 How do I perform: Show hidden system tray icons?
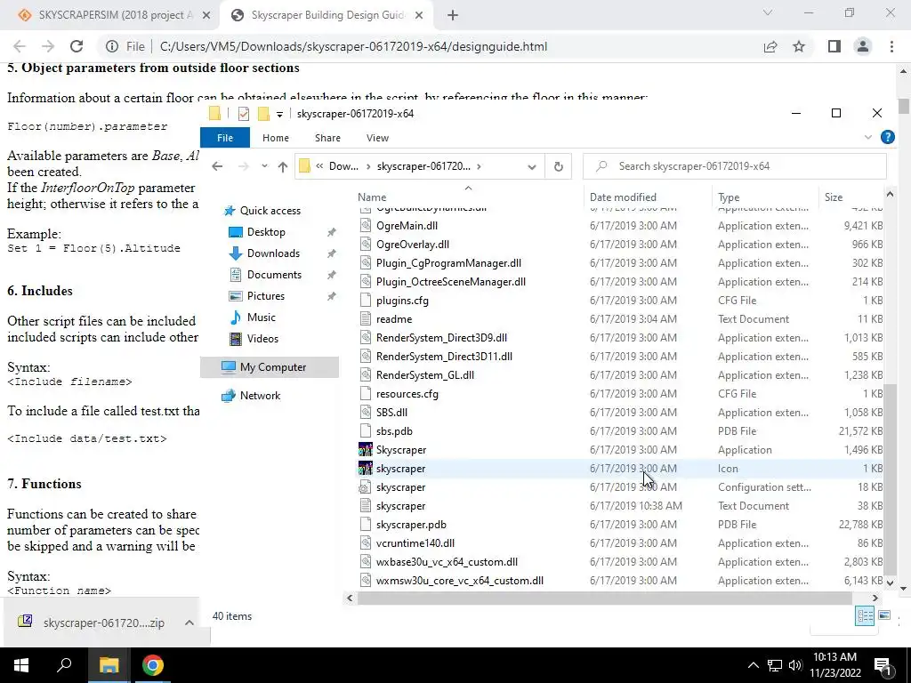tap(753, 665)
